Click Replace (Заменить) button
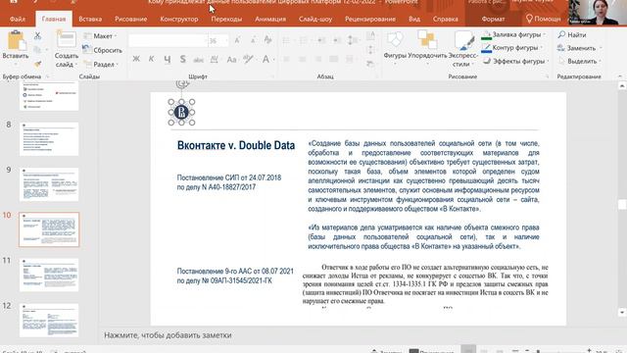627x353 pixels. (x=579, y=48)
